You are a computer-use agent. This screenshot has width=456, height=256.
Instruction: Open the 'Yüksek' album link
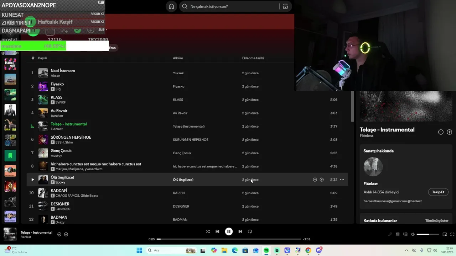click(x=178, y=73)
